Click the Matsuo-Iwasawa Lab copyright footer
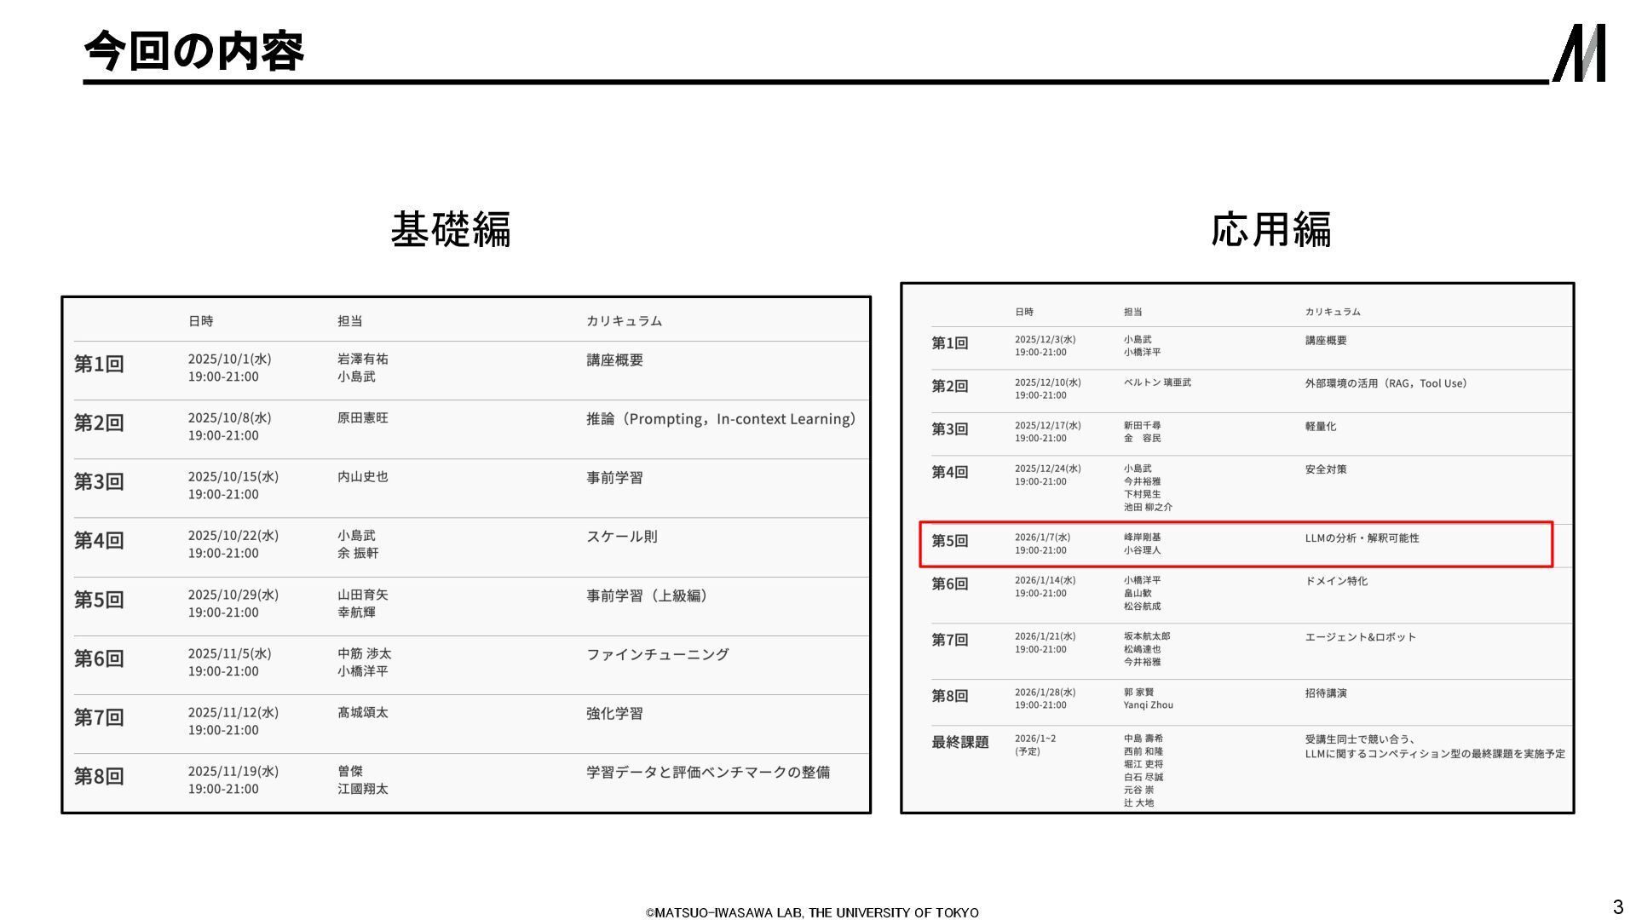 click(x=812, y=912)
